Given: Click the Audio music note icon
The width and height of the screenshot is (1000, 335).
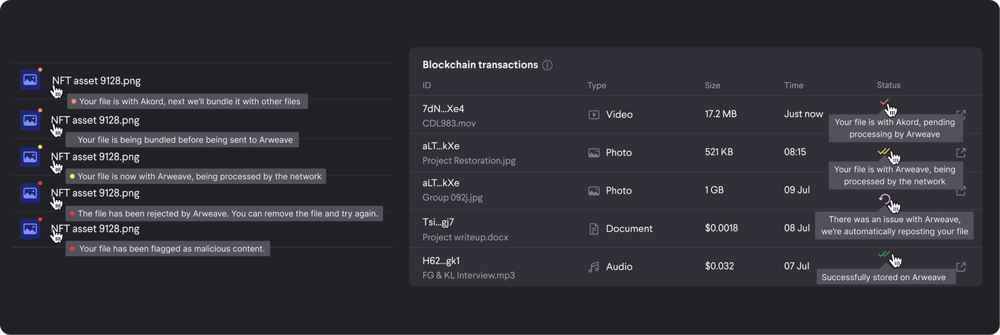Looking at the screenshot, I should point(594,267).
